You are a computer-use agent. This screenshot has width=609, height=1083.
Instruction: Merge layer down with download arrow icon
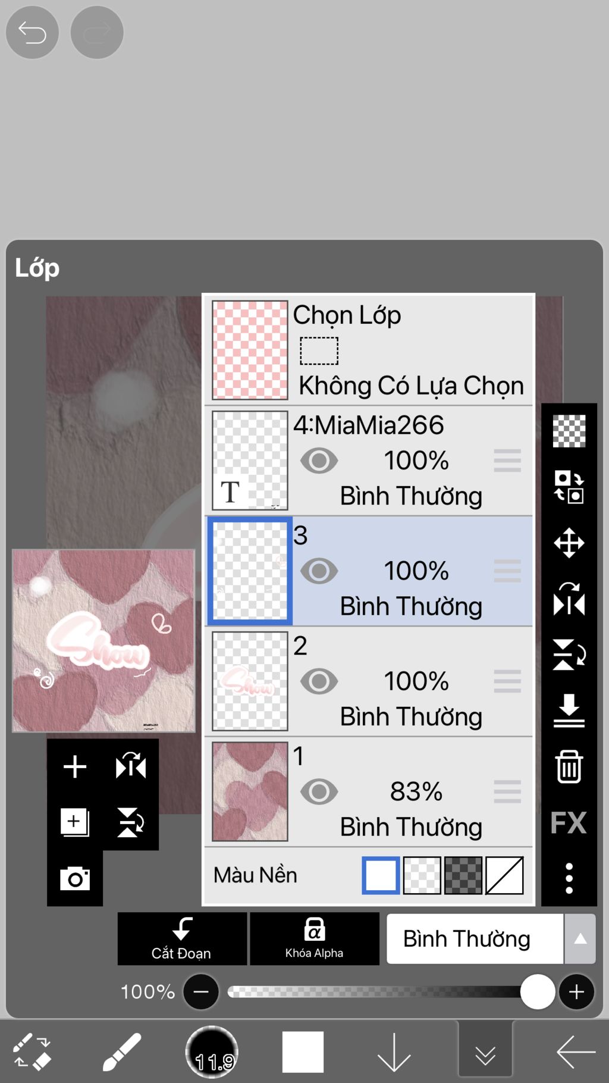[x=569, y=710]
